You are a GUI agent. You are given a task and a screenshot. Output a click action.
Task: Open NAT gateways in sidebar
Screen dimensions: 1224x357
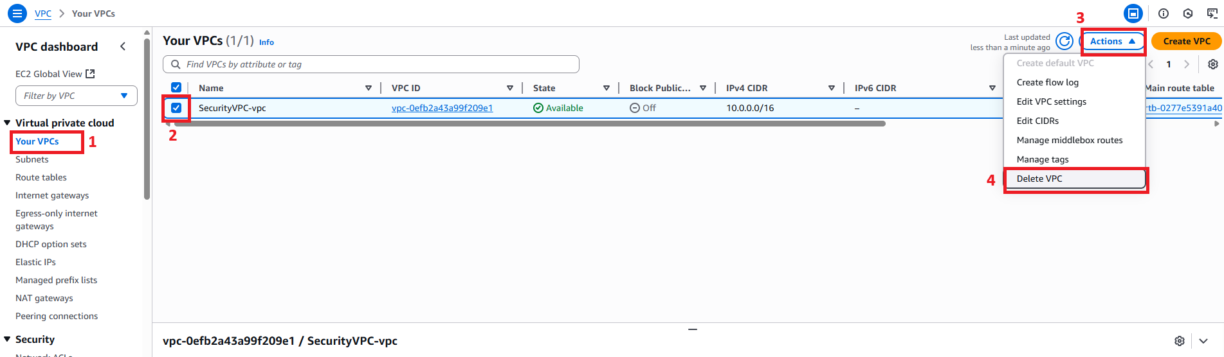tap(44, 298)
